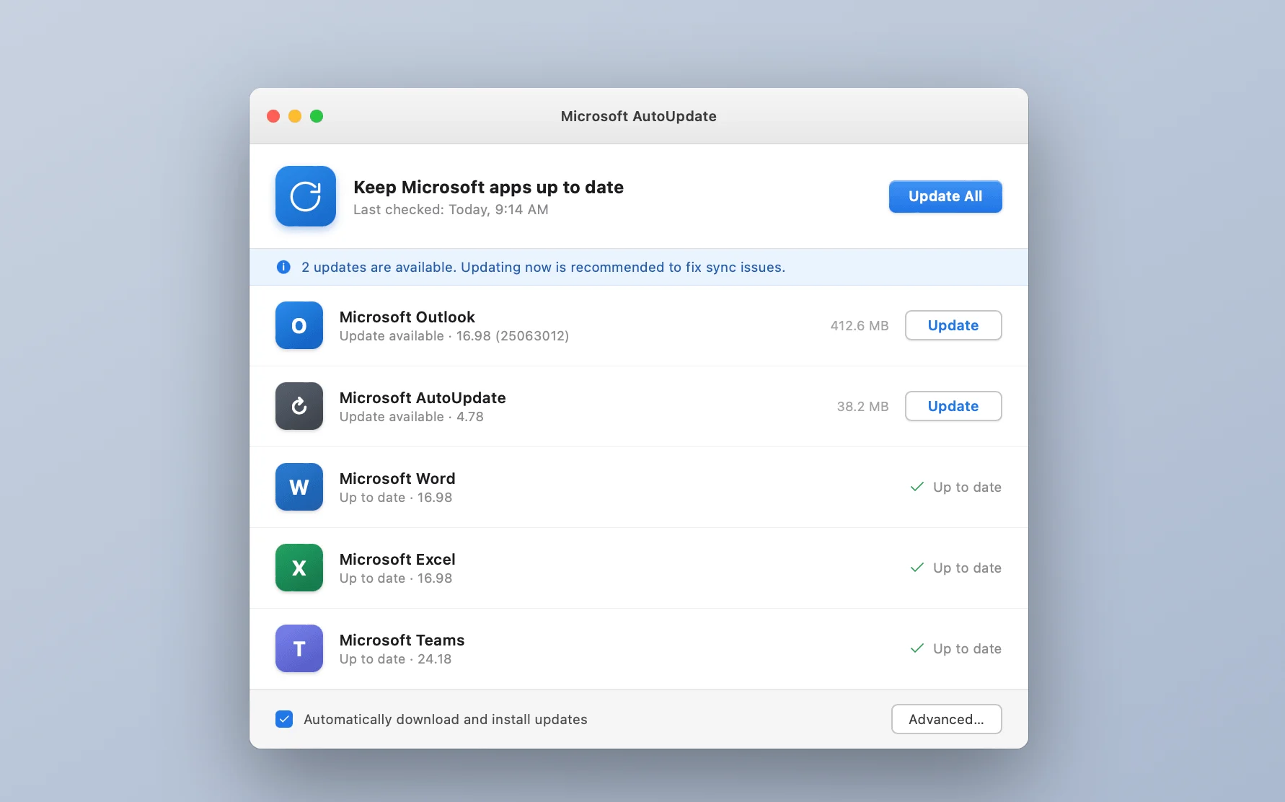Select the Microsoft Outlook row title
Viewport: 1285px width, 802px height.
click(407, 317)
